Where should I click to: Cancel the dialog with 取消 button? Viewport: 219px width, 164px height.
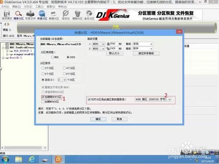120,119
